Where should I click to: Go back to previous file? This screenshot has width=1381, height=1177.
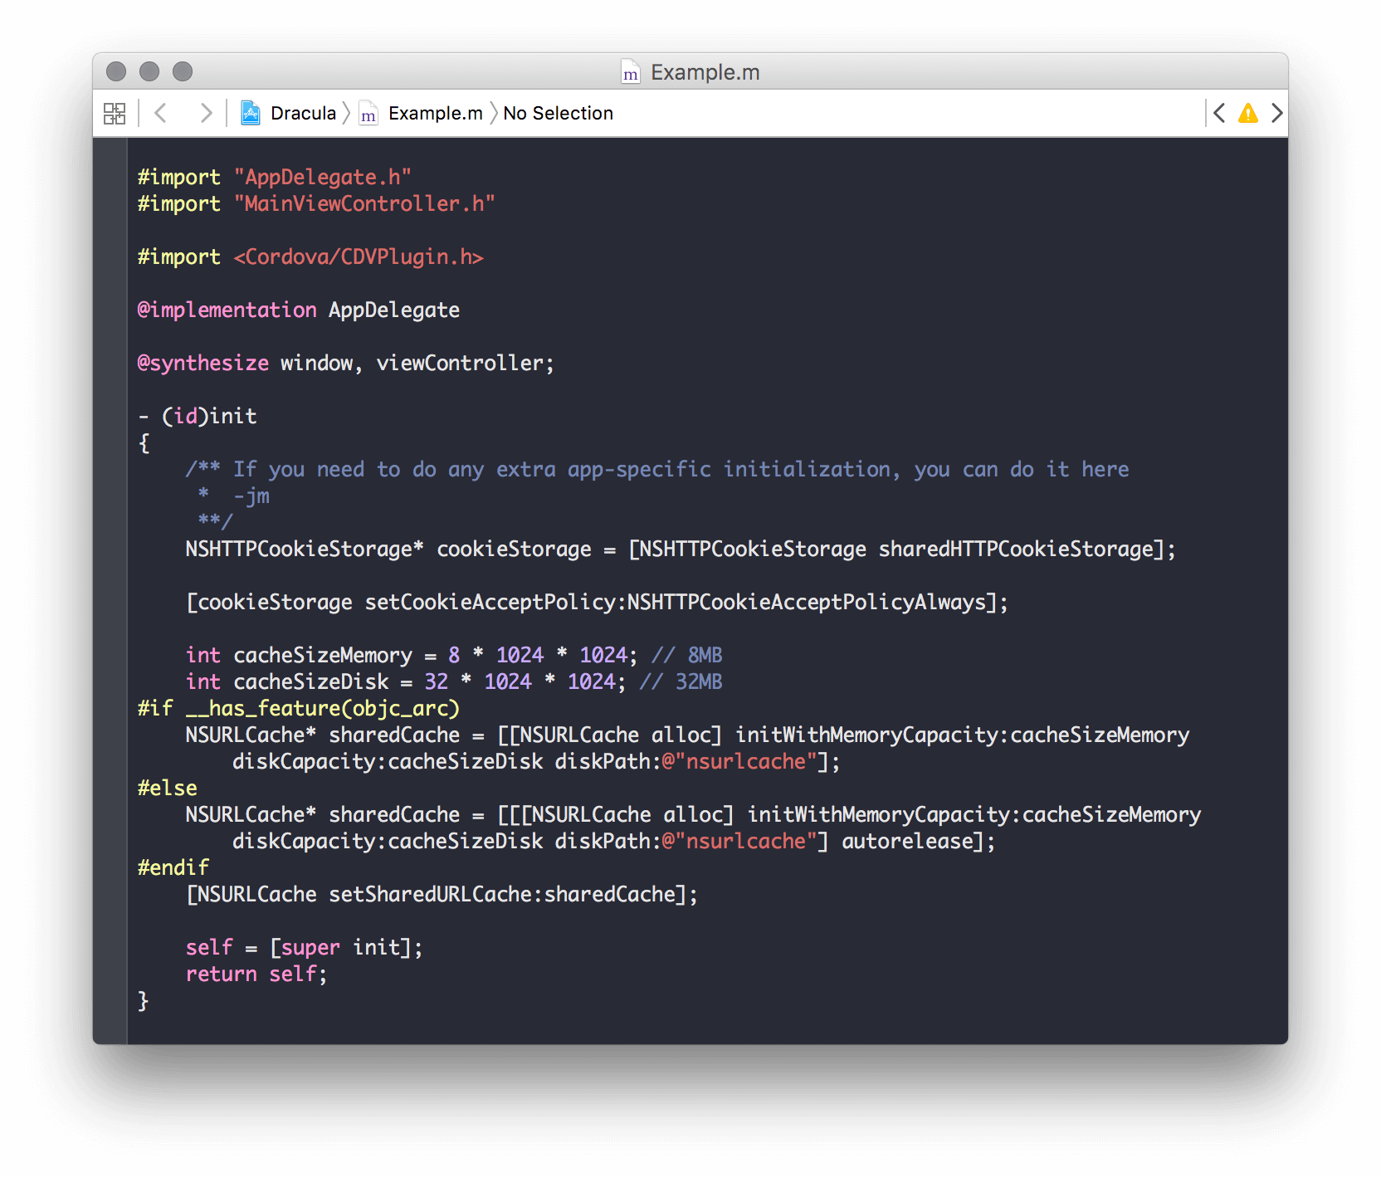(x=161, y=113)
